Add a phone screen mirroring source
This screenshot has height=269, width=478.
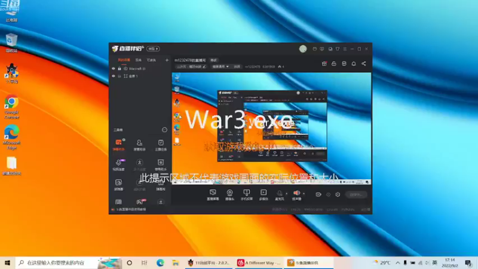click(x=247, y=195)
